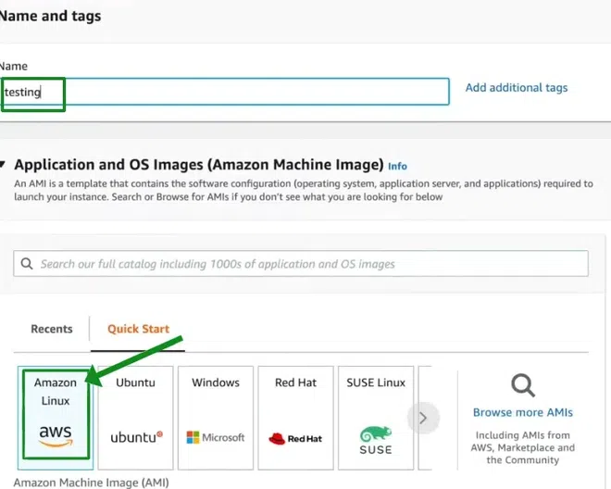The image size is (611, 489).
Task: Click the Amazon Machine Image (AMI) label
Action: pyautogui.click(x=91, y=483)
